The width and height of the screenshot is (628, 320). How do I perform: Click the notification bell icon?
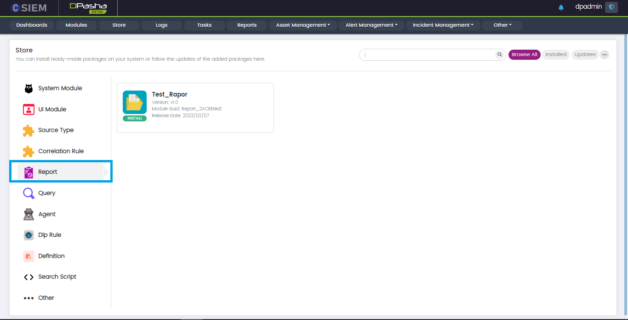click(x=561, y=7)
